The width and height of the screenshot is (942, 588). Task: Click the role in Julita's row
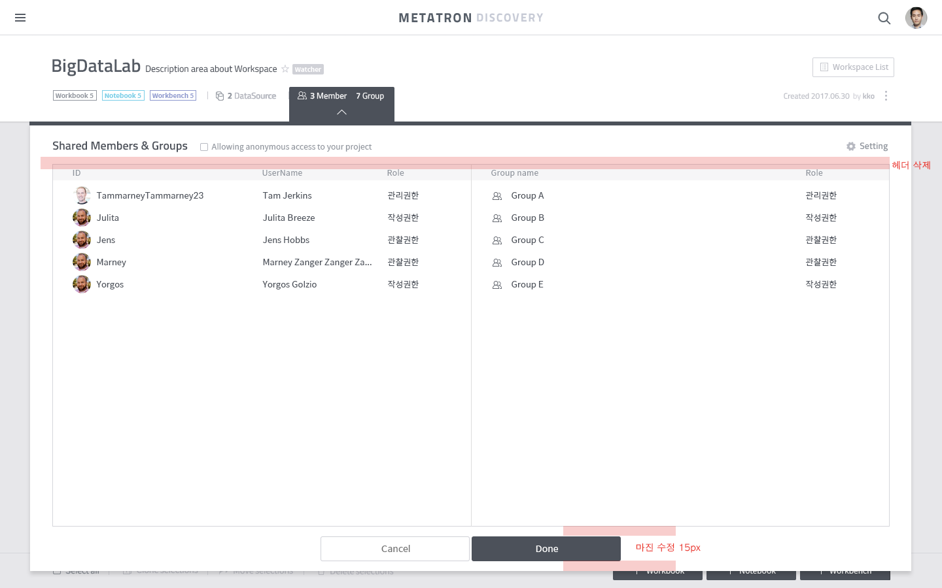pos(403,218)
